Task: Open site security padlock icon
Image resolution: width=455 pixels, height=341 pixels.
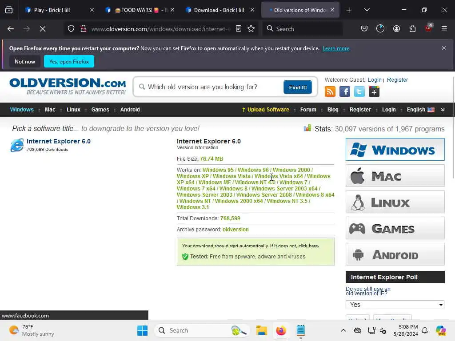Action: coord(84,29)
